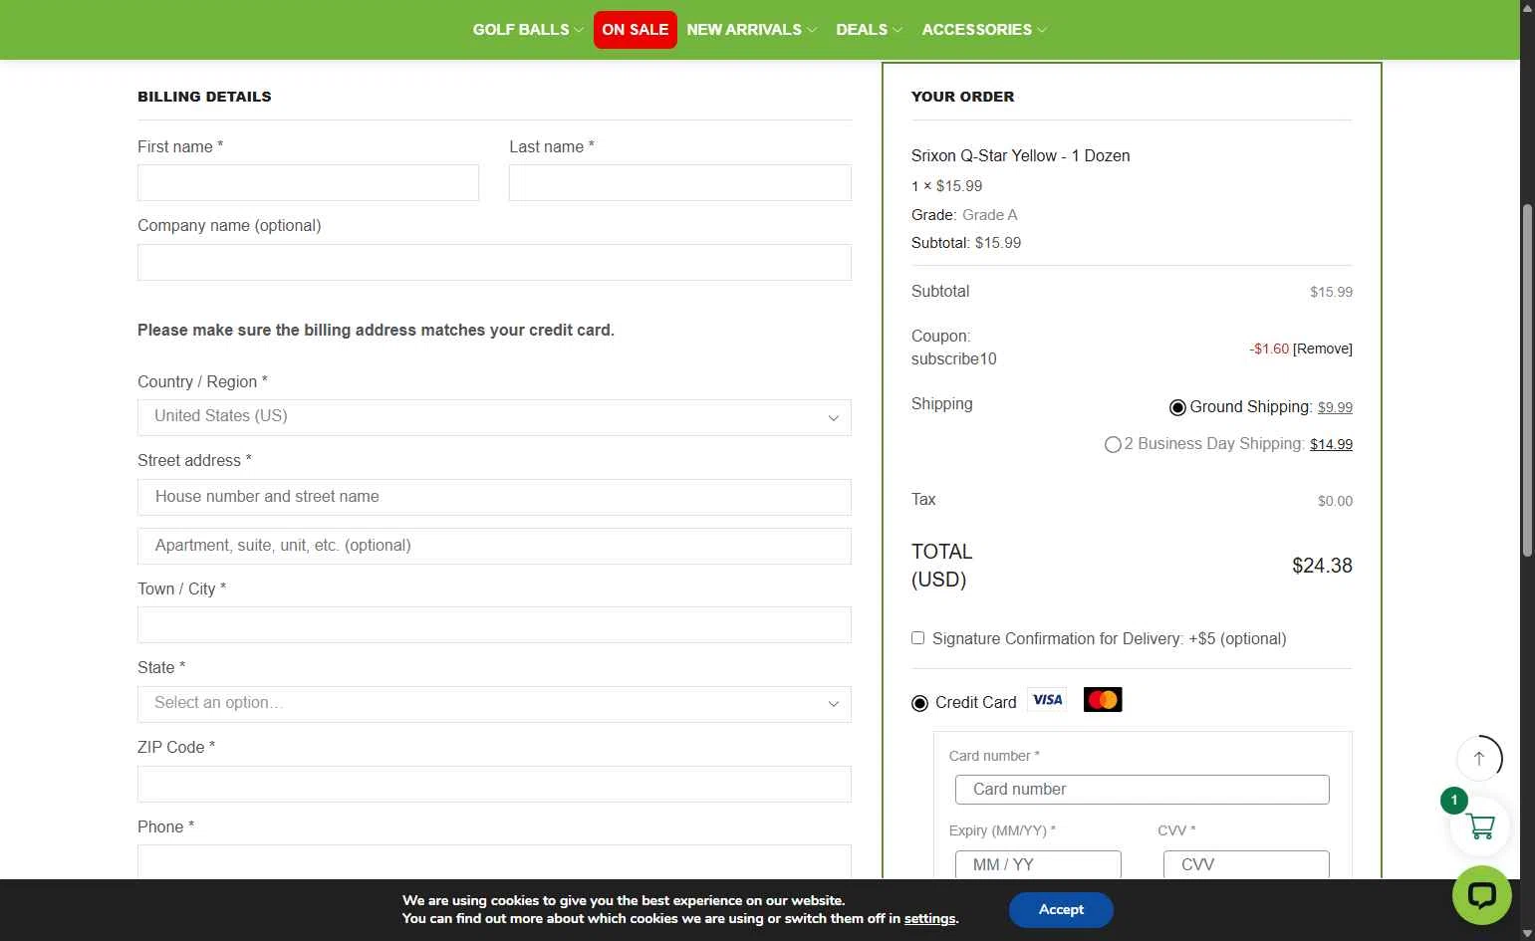
Task: Click the Srixon Q-Star Yellow product name
Action: [1021, 155]
